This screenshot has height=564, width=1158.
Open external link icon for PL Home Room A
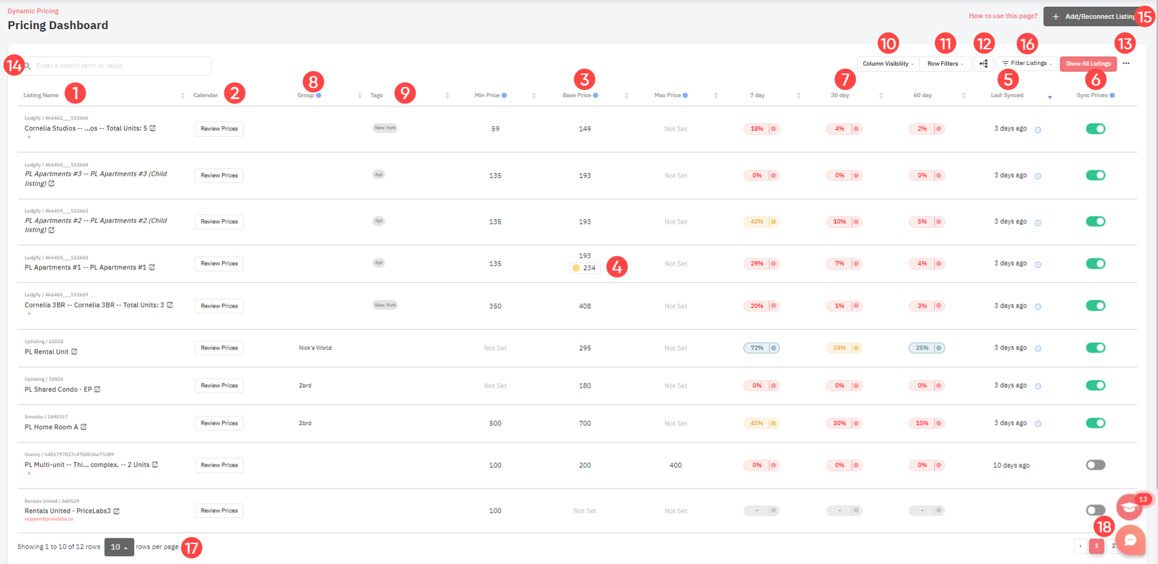pyautogui.click(x=84, y=427)
